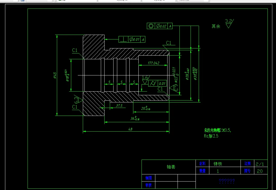Select the cylindricity symbol in 0.01 frame

(153, 83)
